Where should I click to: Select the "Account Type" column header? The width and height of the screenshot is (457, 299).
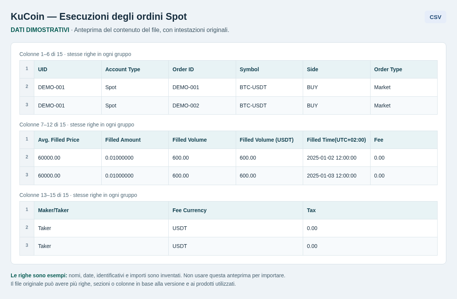[135, 69]
